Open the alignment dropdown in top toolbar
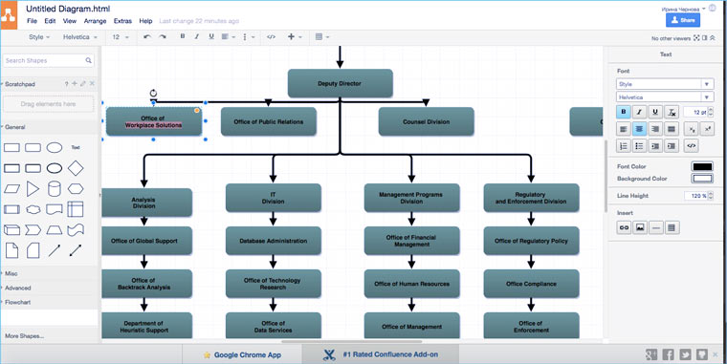This screenshot has width=727, height=364. coord(228,37)
